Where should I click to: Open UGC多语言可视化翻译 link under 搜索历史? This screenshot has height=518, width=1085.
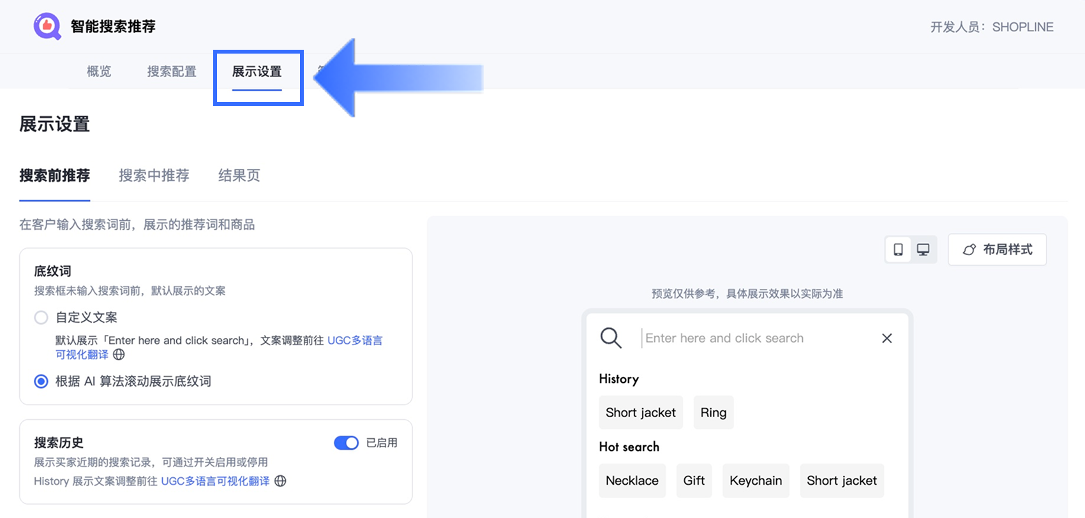coord(215,481)
